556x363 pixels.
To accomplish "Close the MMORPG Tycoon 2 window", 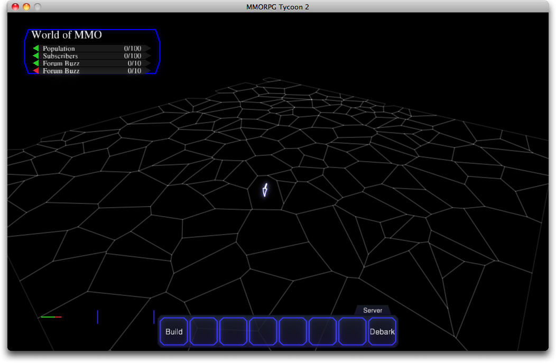I will pyautogui.click(x=15, y=7).
